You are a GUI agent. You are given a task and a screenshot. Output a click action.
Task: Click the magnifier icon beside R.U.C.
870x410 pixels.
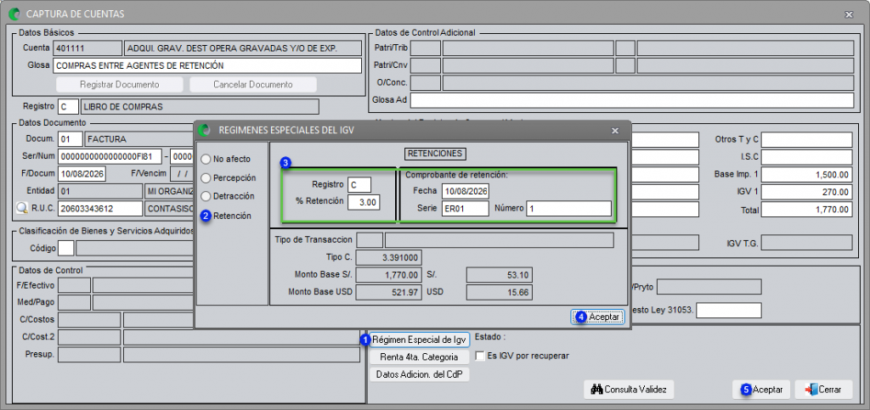pos(21,208)
